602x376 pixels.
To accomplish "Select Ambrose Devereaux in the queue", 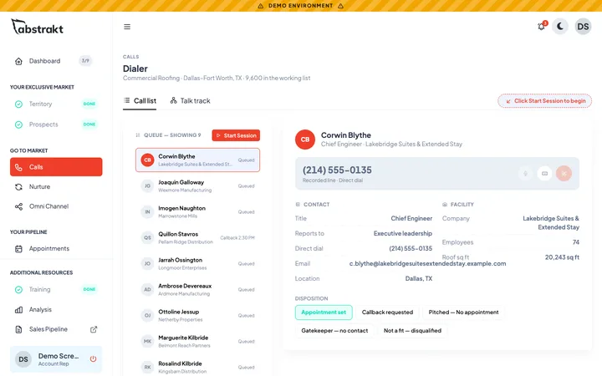I will pos(197,290).
